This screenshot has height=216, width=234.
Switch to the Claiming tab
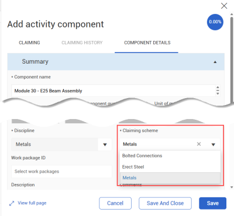pyautogui.click(x=29, y=43)
